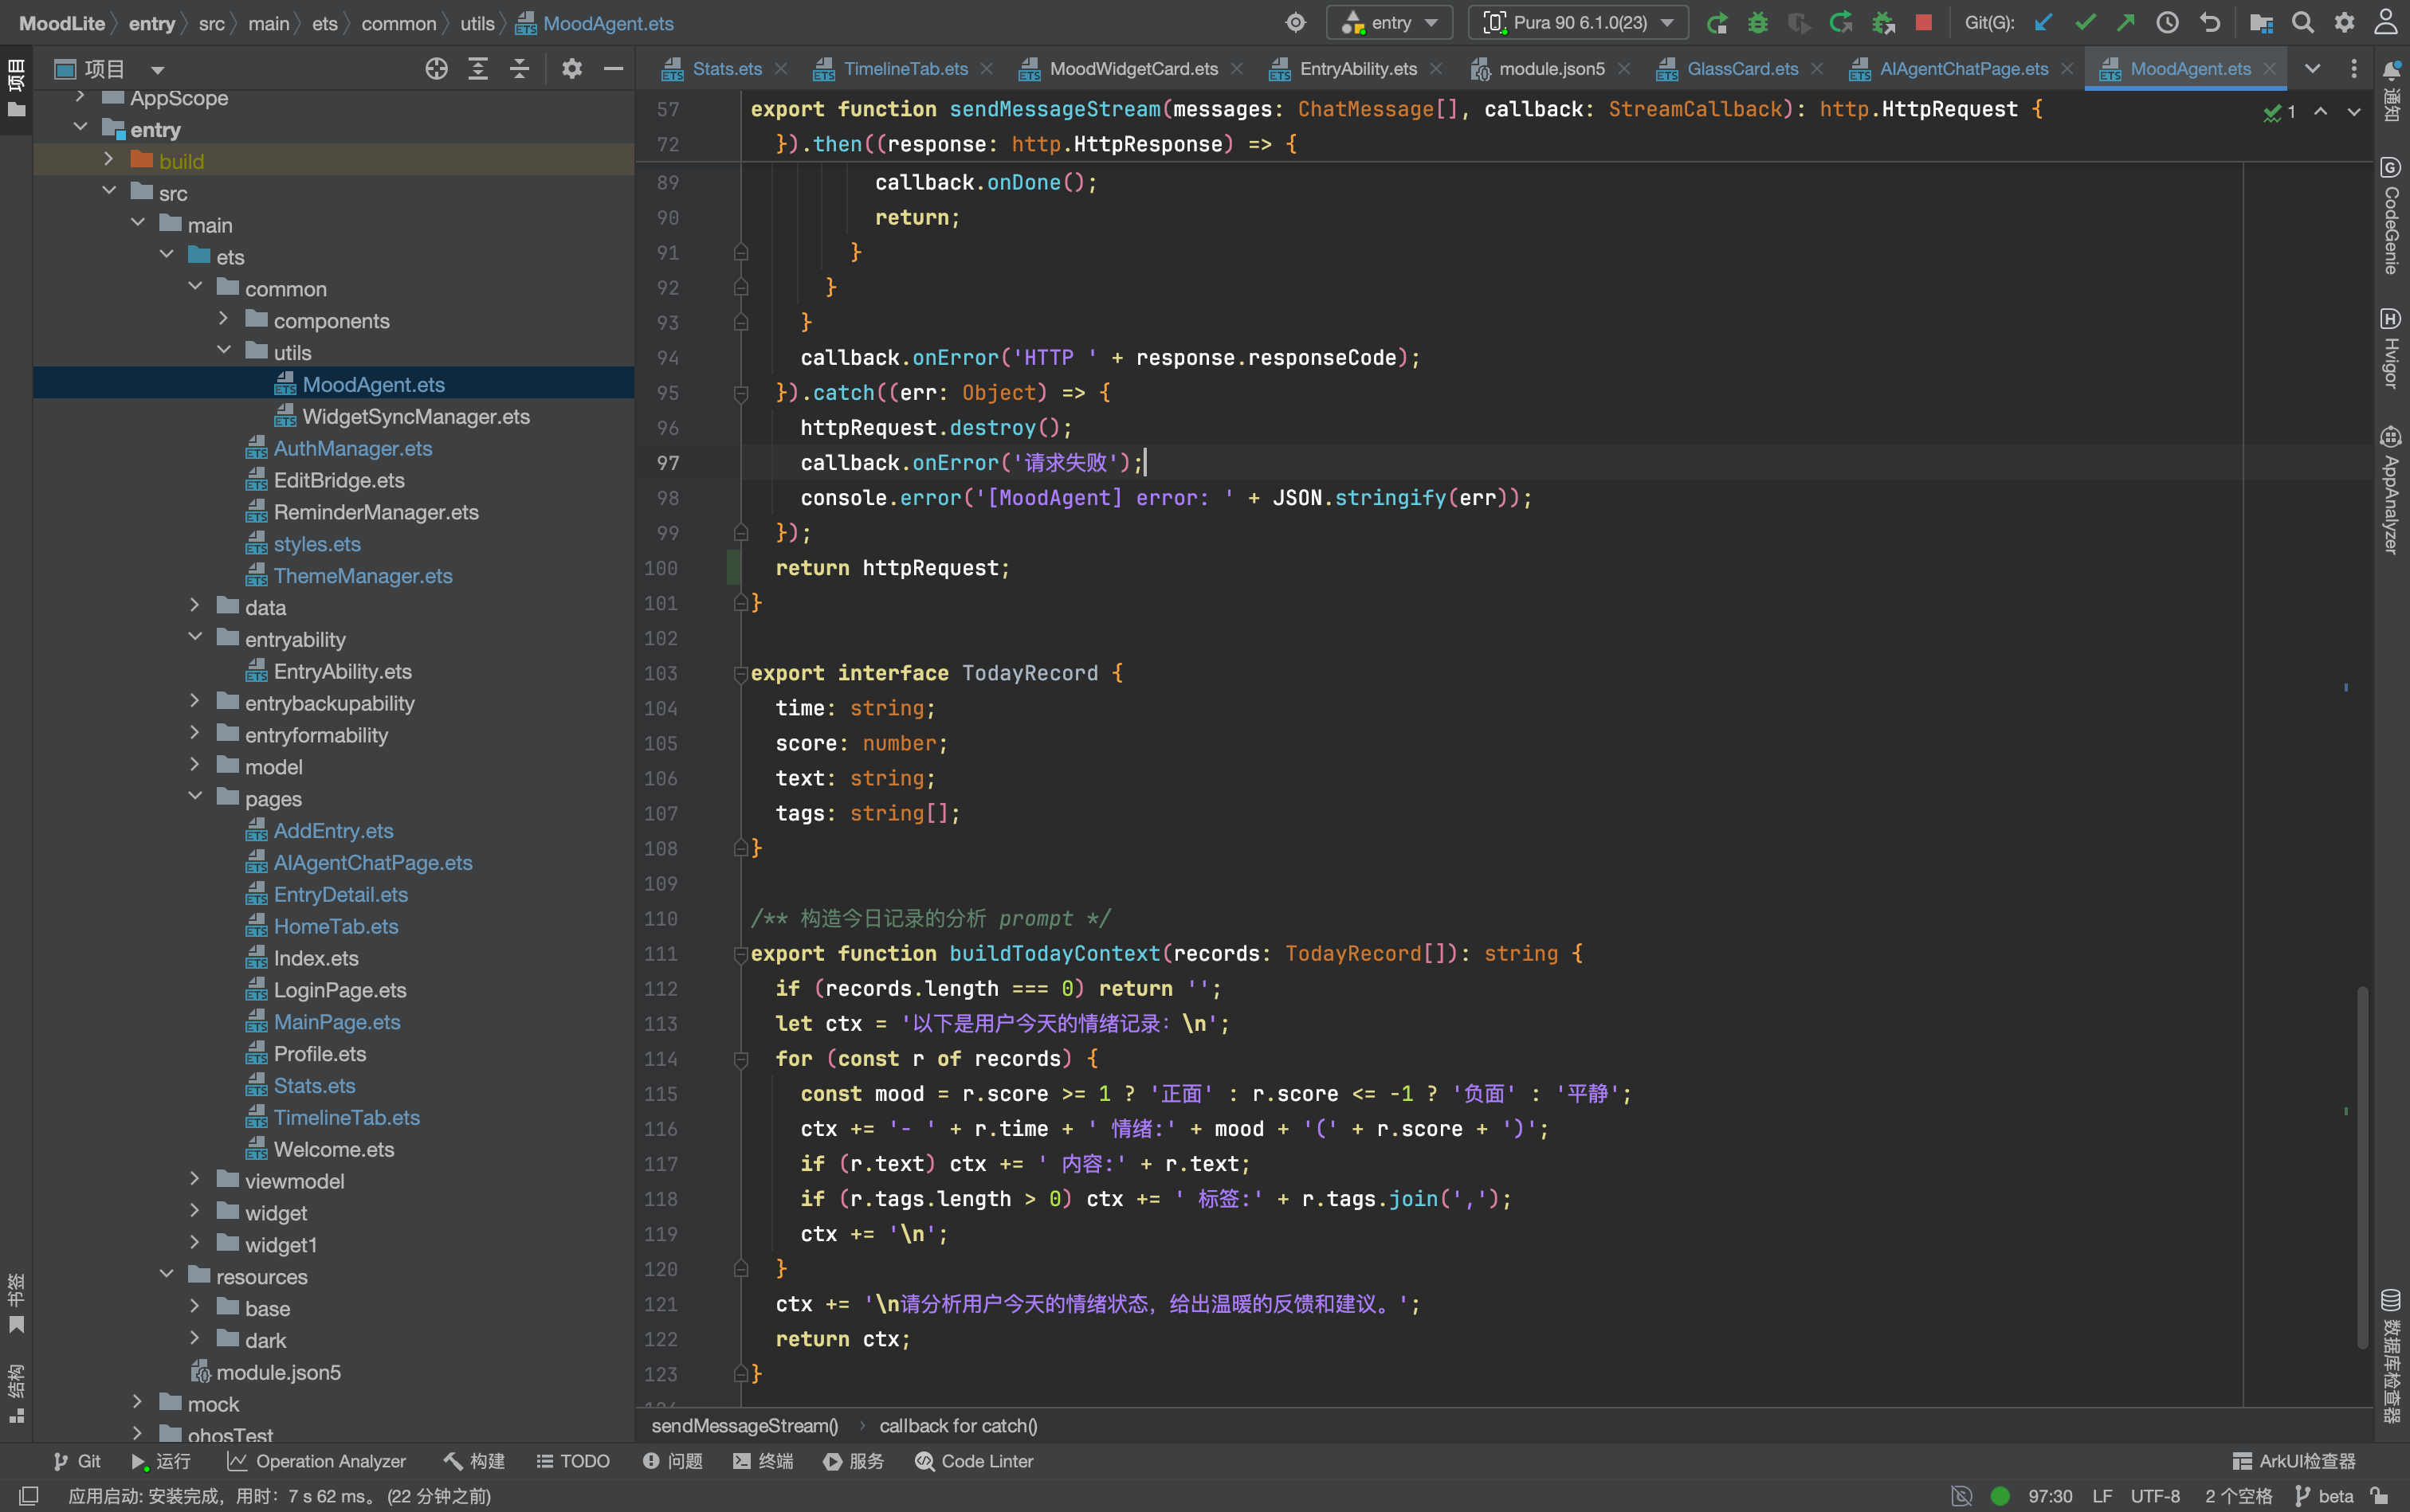The width and height of the screenshot is (2410, 1512).
Task: Stop the running app with red square
Action: coord(1924,22)
